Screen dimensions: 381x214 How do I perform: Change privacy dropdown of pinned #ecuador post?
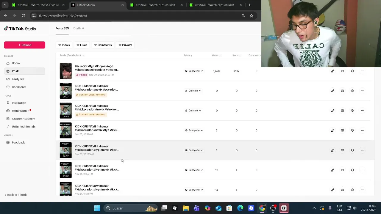coord(194,71)
